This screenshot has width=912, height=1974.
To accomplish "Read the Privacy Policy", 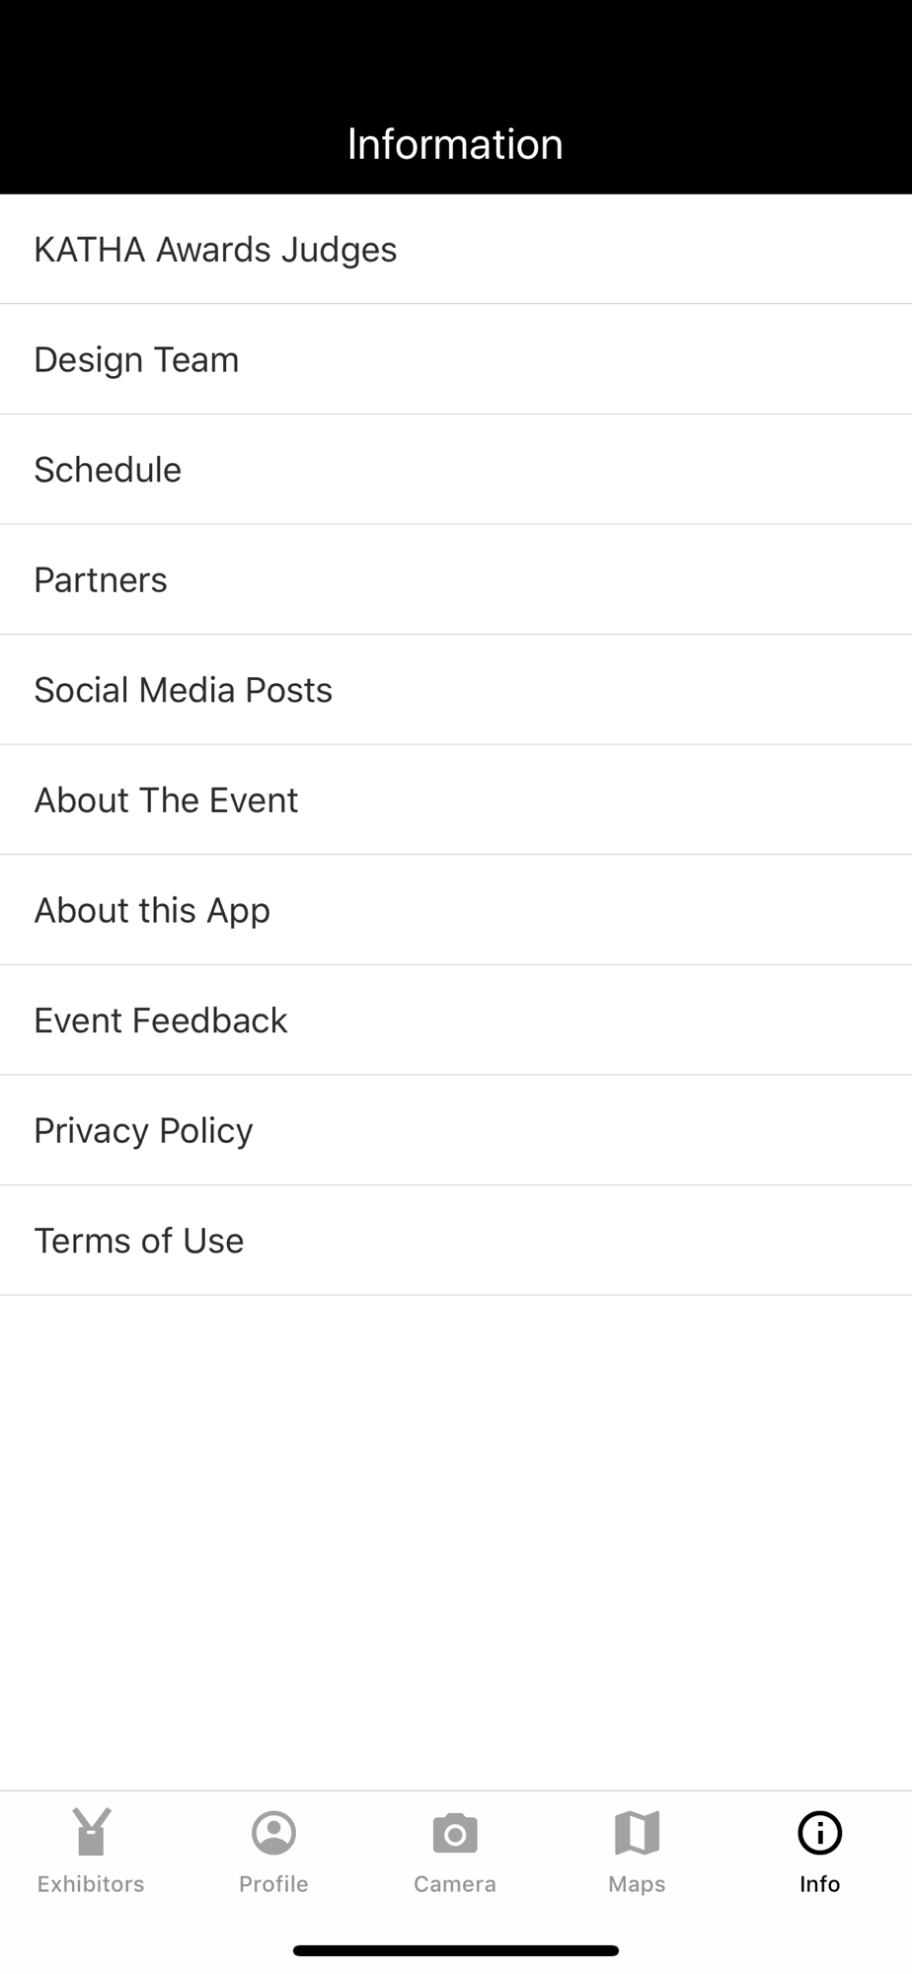I will (x=456, y=1130).
